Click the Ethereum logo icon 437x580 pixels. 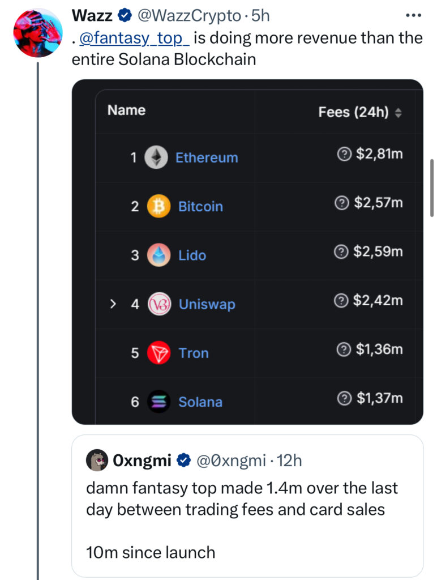click(x=156, y=157)
